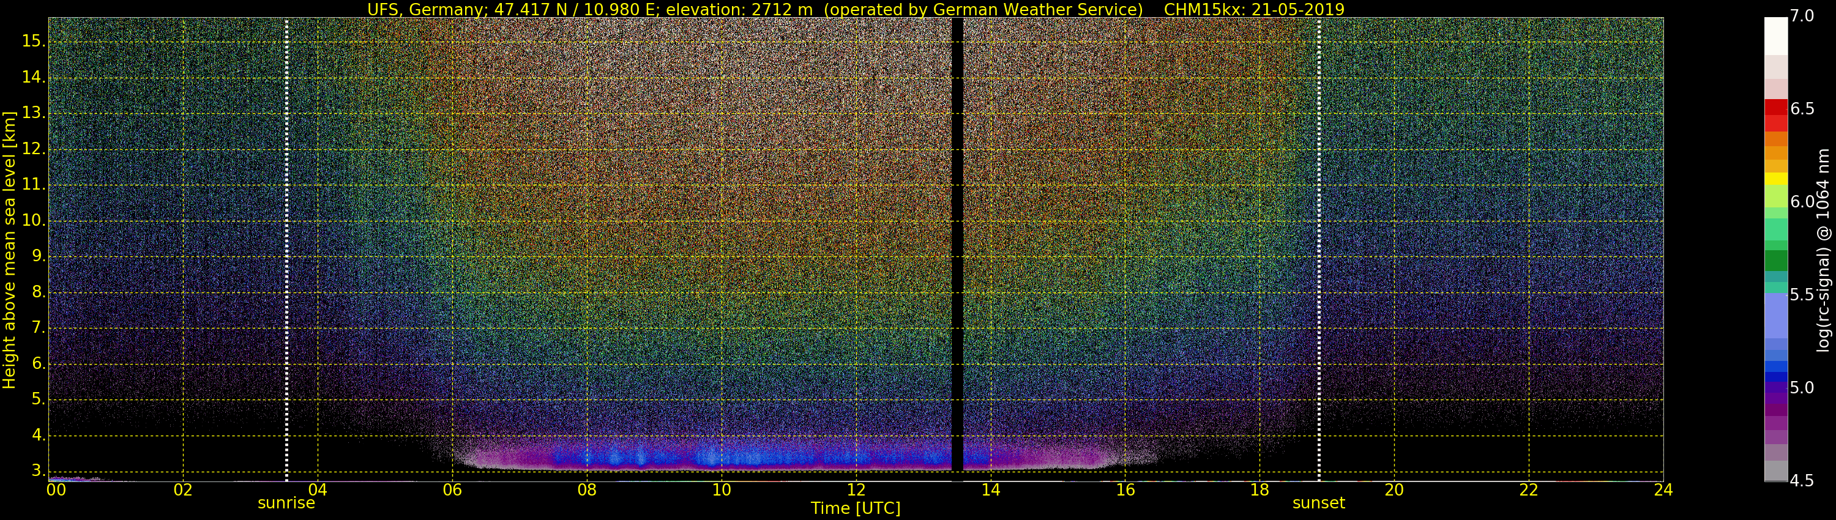
Task: Click the colorbar tick value 6.5
Action: point(1802,108)
